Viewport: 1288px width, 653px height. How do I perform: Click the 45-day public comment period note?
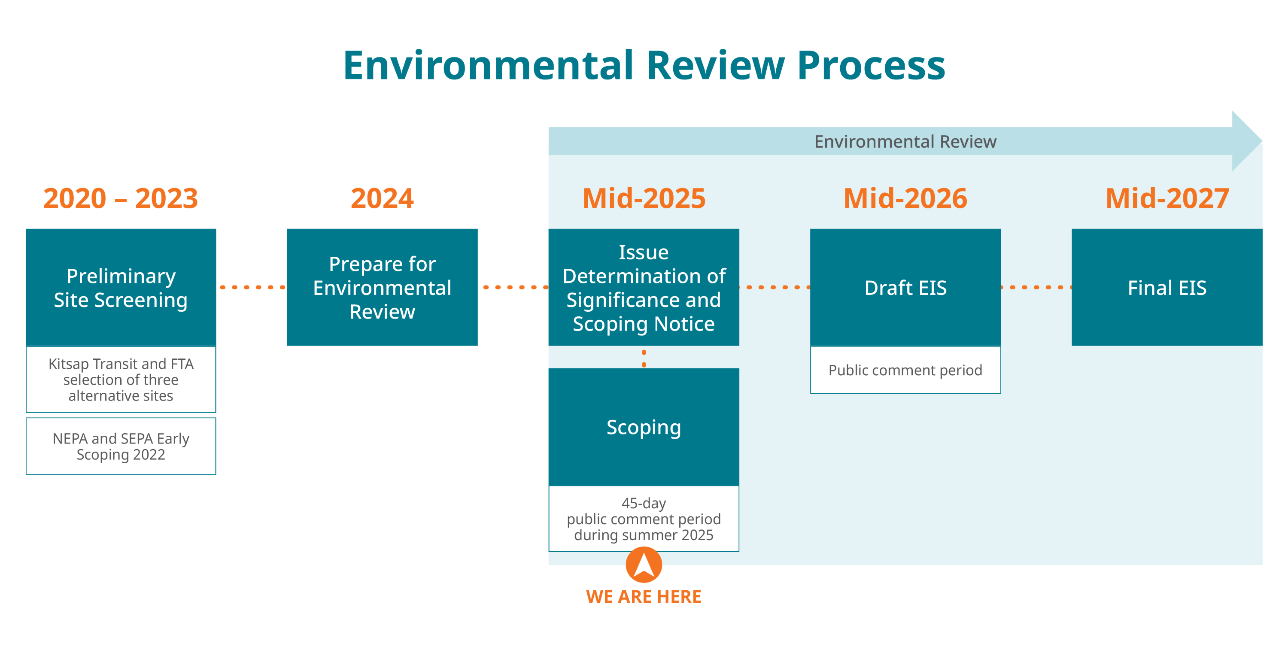tap(644, 519)
